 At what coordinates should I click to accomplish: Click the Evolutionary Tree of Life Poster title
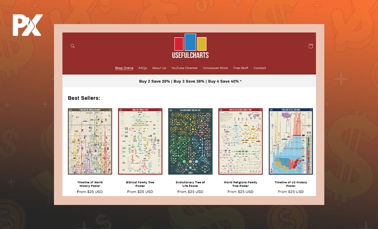190,184
